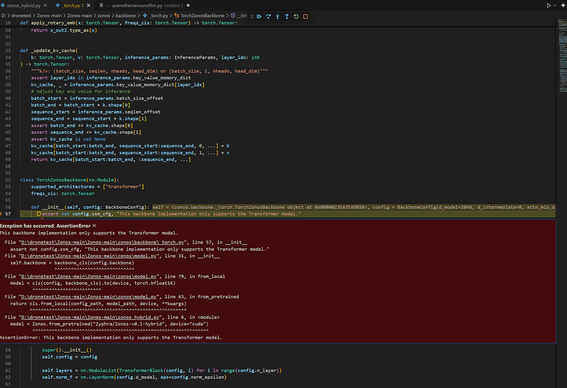Switch to _torch.py tab

point(72,6)
